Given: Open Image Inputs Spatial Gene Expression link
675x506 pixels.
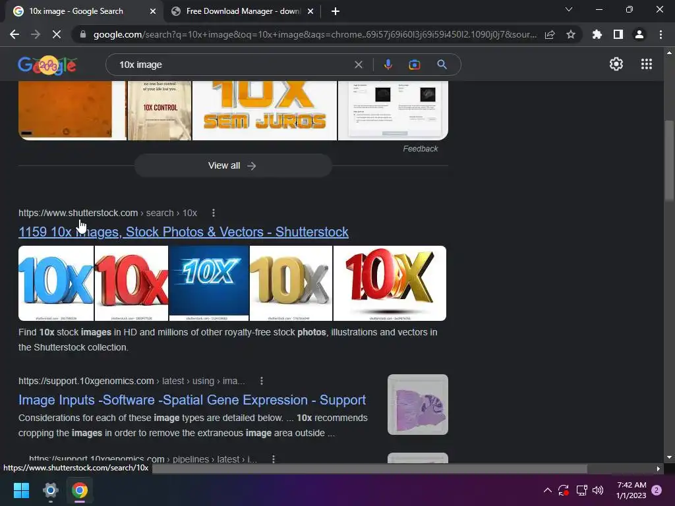Looking at the screenshot, I should [192, 400].
